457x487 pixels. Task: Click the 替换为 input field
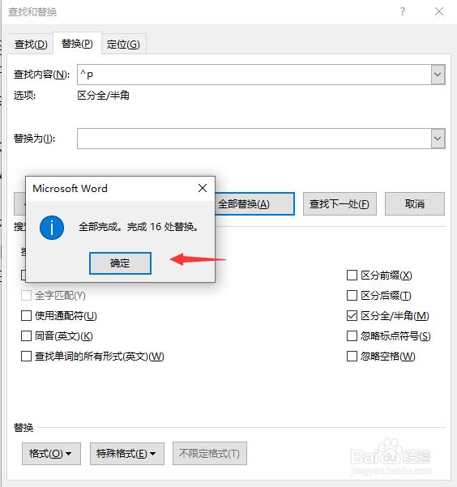(x=254, y=139)
